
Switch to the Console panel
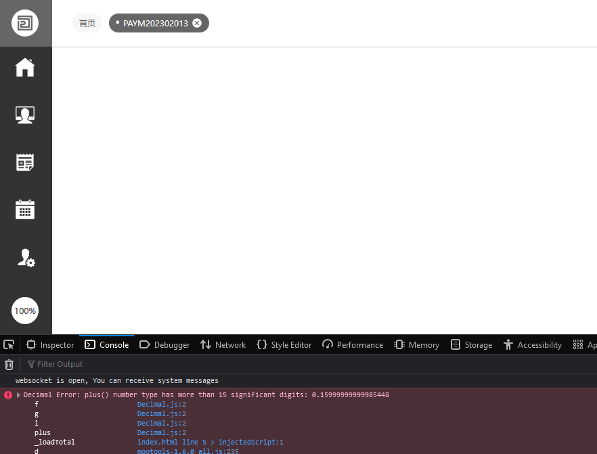(107, 345)
